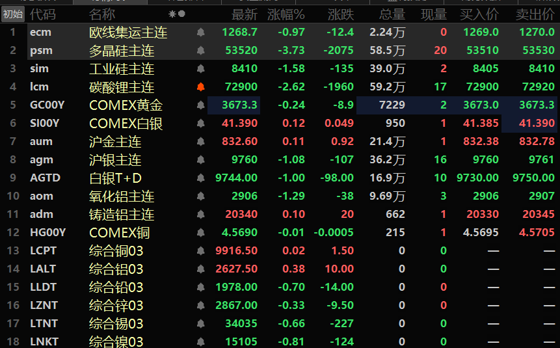Image resolution: width=560 pixels, height=348 pixels.
Task: Click the GC00Y code cell
Action: (x=47, y=105)
